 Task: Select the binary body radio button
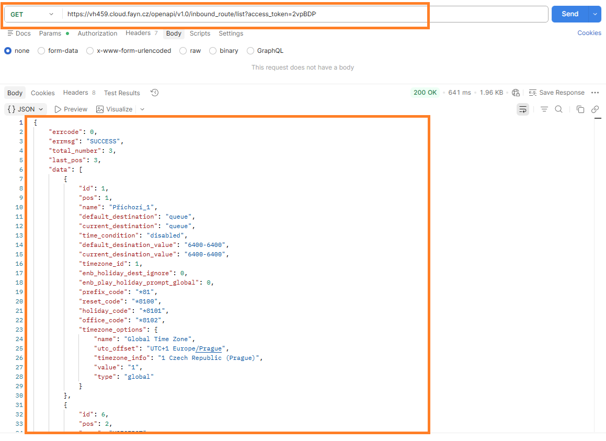[213, 51]
